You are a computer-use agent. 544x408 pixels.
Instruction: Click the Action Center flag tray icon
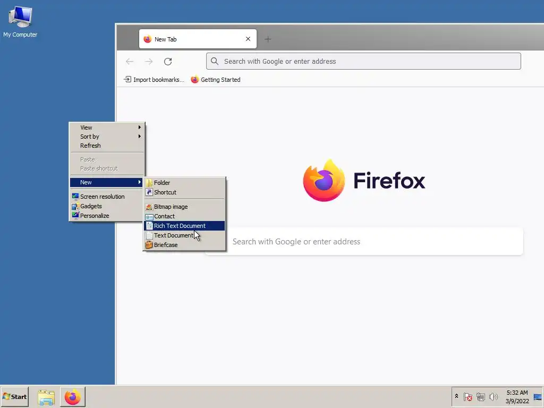tap(467, 396)
